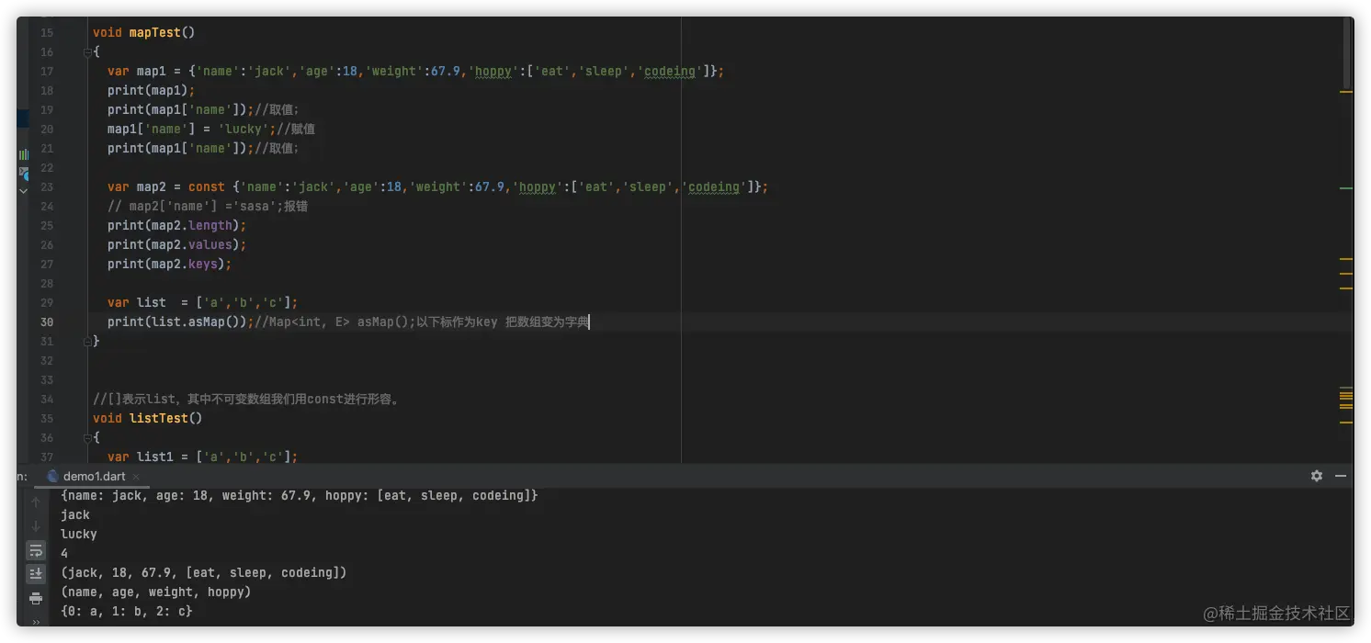The image size is (1371, 643).
Task: Click console output line 'jack'
Action: [75, 514]
